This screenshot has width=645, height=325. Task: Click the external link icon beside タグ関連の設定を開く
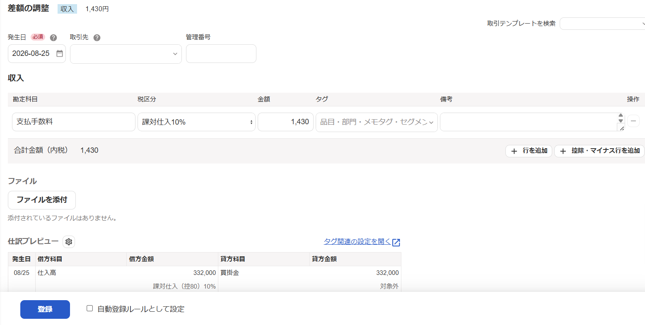coord(396,242)
